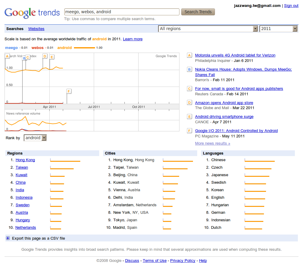This screenshot has height=270, width=303.
Task: Click the orange android word in scale note
Action: pyautogui.click(x=99, y=39)
